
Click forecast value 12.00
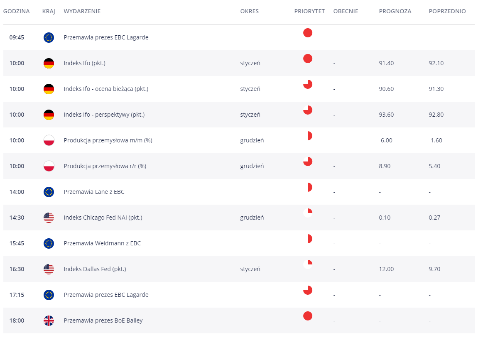[x=386, y=269]
